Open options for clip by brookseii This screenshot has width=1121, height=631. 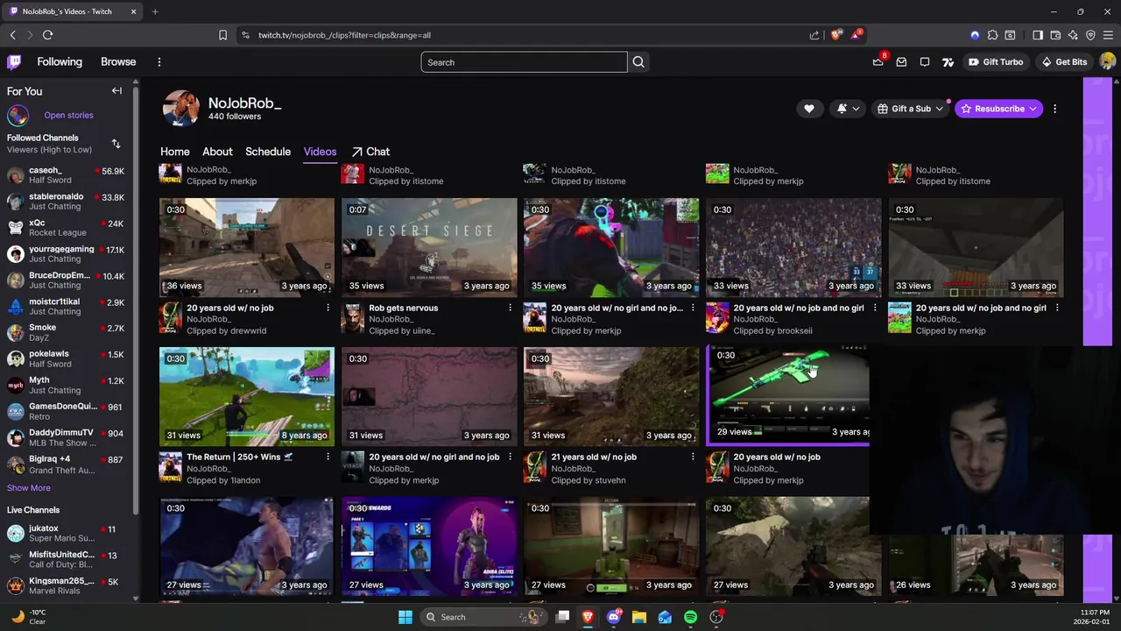(875, 308)
